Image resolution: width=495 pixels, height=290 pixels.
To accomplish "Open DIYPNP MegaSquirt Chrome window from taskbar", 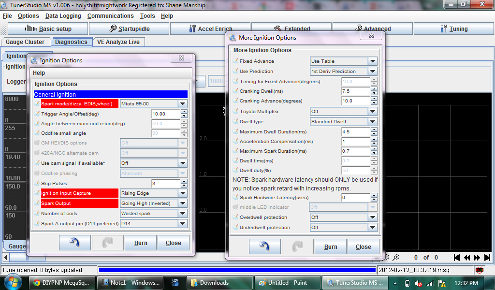I will [x=61, y=283].
